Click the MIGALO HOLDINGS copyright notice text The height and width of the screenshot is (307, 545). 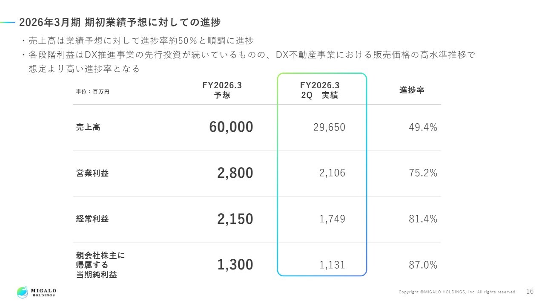457,292
